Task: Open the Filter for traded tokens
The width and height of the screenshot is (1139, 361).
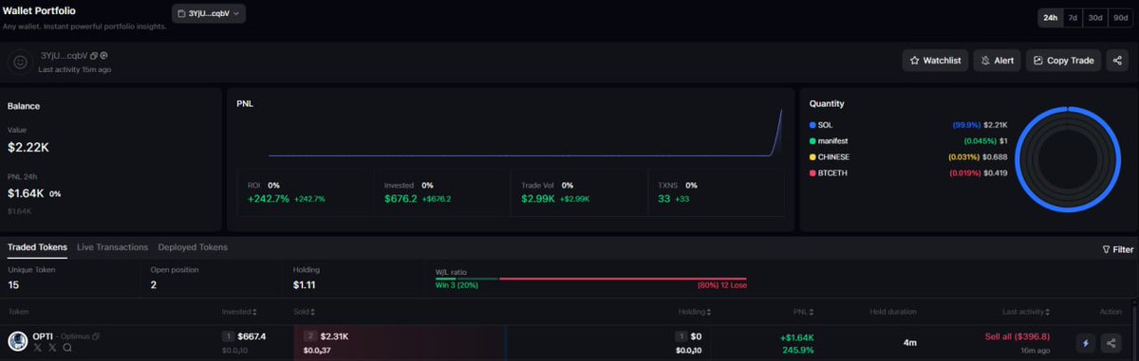Action: (x=1117, y=250)
